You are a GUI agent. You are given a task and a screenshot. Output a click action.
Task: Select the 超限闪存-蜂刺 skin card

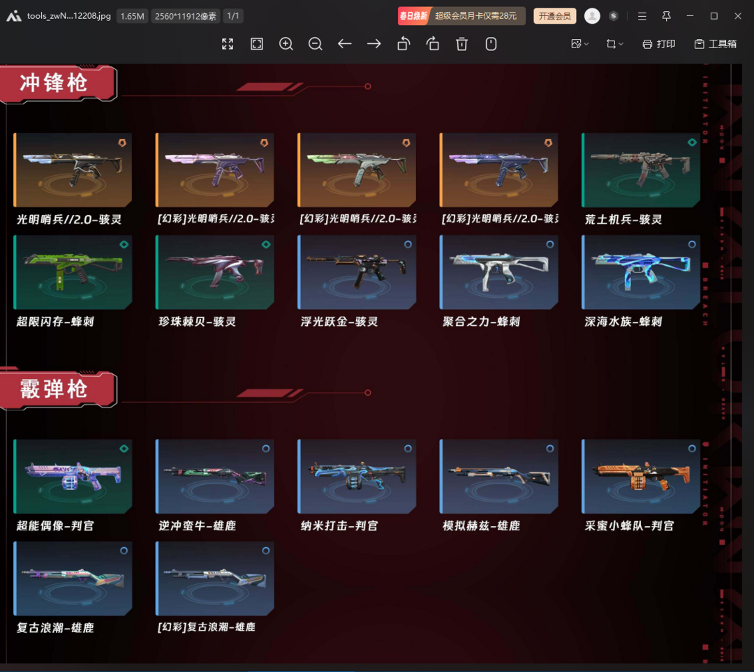tap(73, 272)
